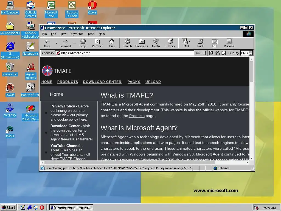Screen dimensions: 281x211
Task: Select the Microsoft Outlook desktop icon
Action: [x=72, y=9]
